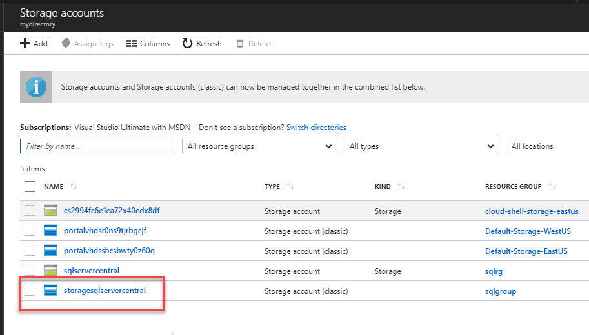The height and width of the screenshot is (335, 589).
Task: Follow the Switch directories link
Action: [x=316, y=128]
